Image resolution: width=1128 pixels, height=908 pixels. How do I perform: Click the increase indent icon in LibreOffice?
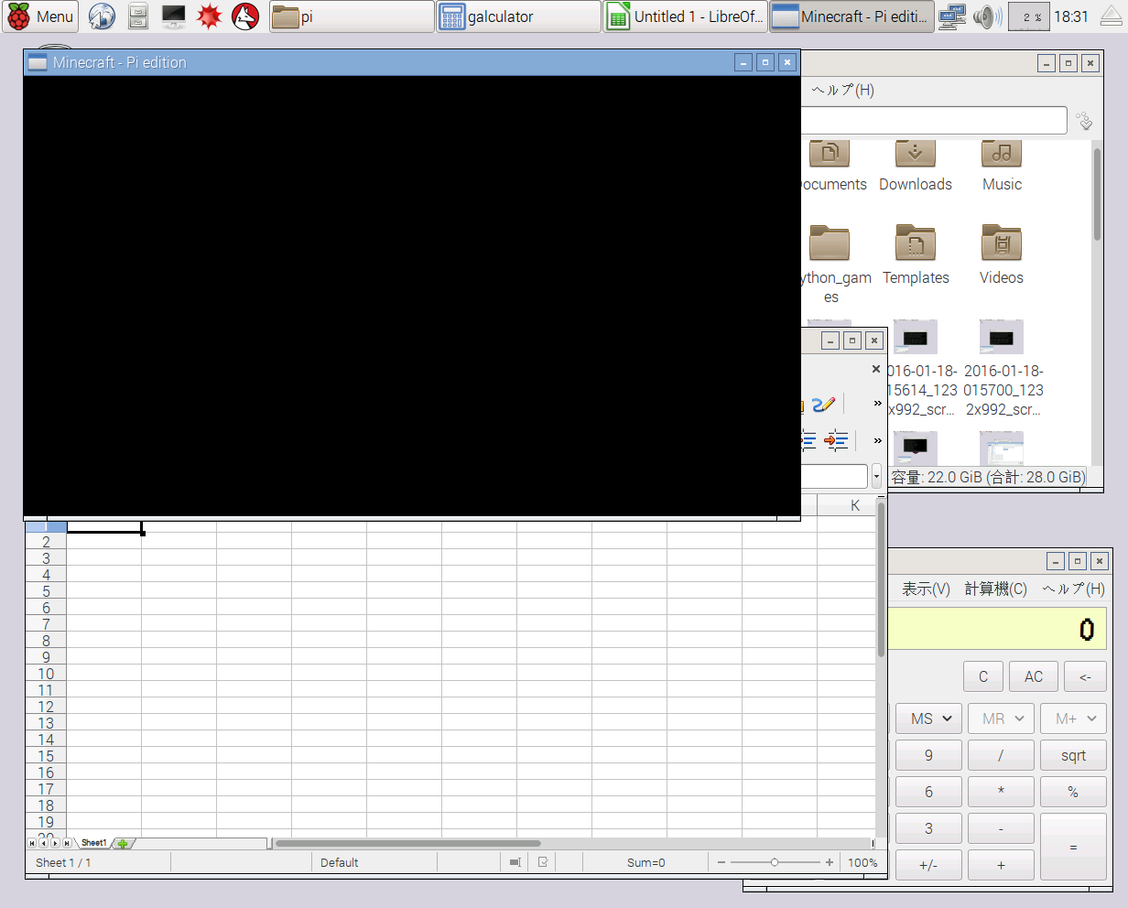point(836,440)
